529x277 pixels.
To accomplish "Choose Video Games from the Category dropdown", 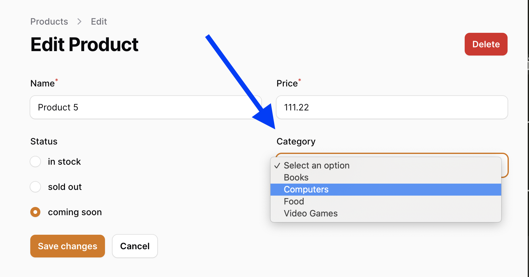I will pos(386,213).
